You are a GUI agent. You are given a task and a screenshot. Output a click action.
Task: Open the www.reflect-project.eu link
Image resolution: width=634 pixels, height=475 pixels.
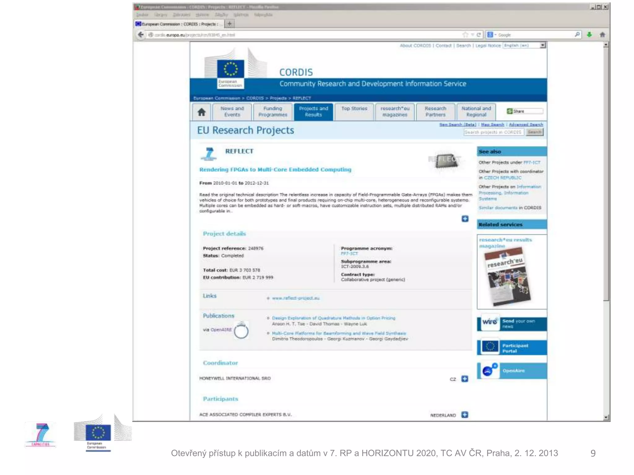295,298
